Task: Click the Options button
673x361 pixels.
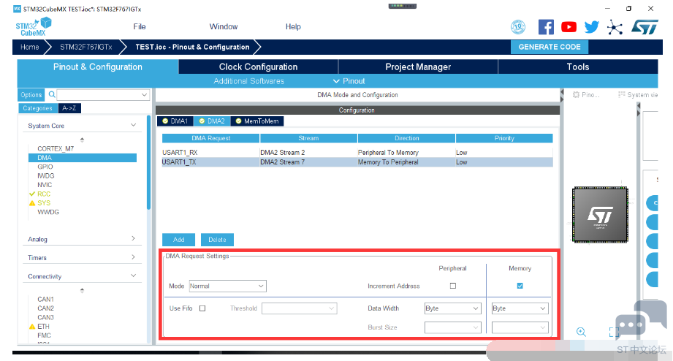Action: click(x=31, y=95)
